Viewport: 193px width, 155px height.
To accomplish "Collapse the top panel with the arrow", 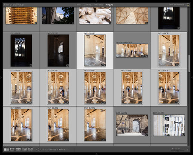I will (x=96, y=1).
